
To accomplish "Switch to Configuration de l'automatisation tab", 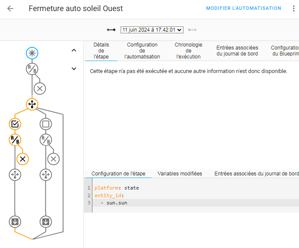I will [142, 51].
